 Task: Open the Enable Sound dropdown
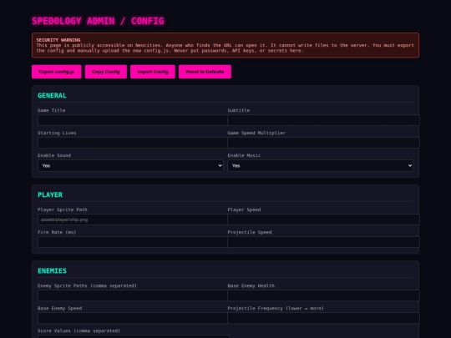(x=130, y=165)
